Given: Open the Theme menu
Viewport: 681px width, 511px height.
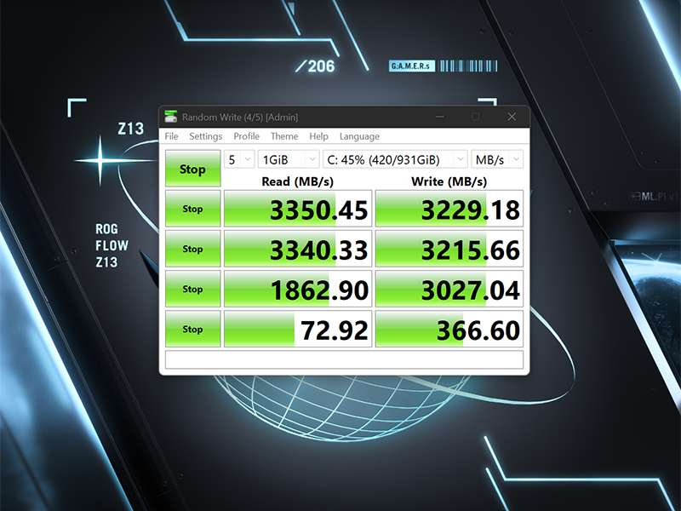Looking at the screenshot, I should (284, 136).
